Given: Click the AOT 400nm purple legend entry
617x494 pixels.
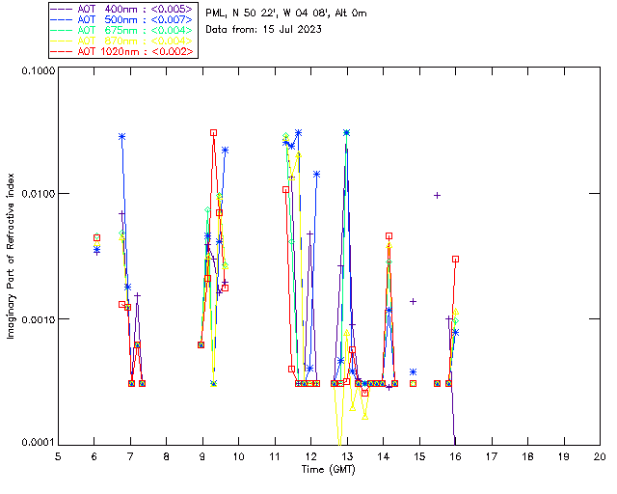Looking at the screenshot, I should [122, 9].
